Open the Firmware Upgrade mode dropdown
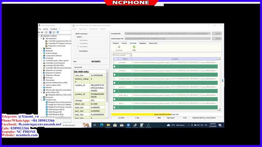 point(122,55)
